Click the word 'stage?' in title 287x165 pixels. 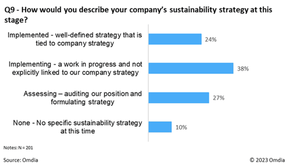pos(16,20)
